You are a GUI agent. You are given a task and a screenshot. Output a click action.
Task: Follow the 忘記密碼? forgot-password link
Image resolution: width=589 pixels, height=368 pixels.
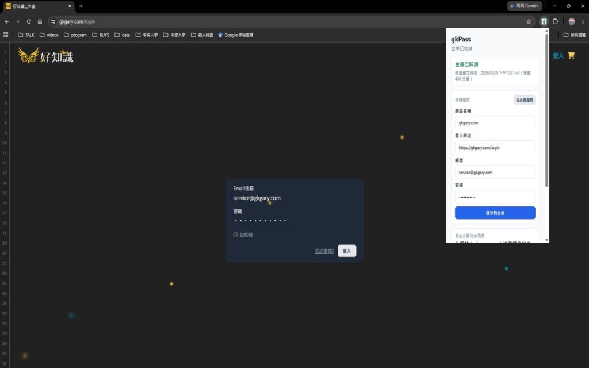(324, 251)
